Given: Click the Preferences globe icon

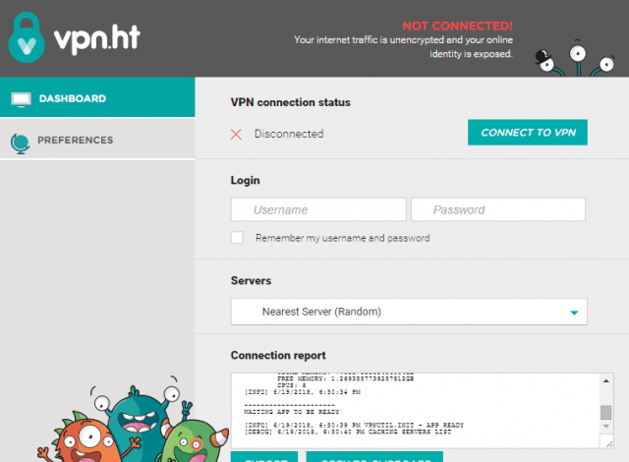Looking at the screenshot, I should [20, 144].
